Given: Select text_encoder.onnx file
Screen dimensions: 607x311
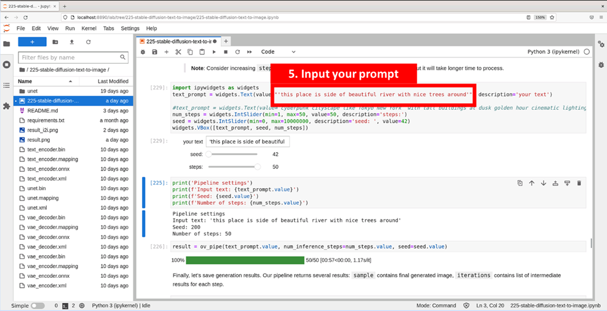Looking at the screenshot, I should [x=74, y=169].
